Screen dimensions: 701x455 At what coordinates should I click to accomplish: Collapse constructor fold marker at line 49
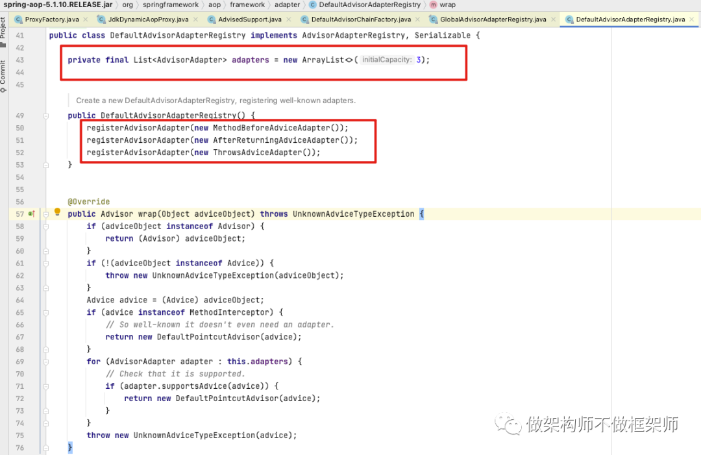pyautogui.click(x=45, y=116)
